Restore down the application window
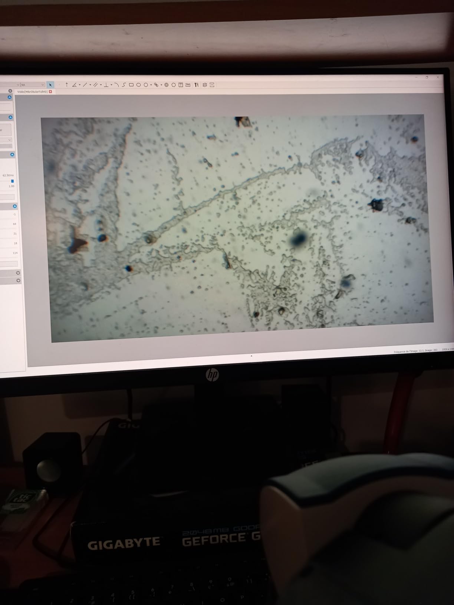 coord(427,77)
